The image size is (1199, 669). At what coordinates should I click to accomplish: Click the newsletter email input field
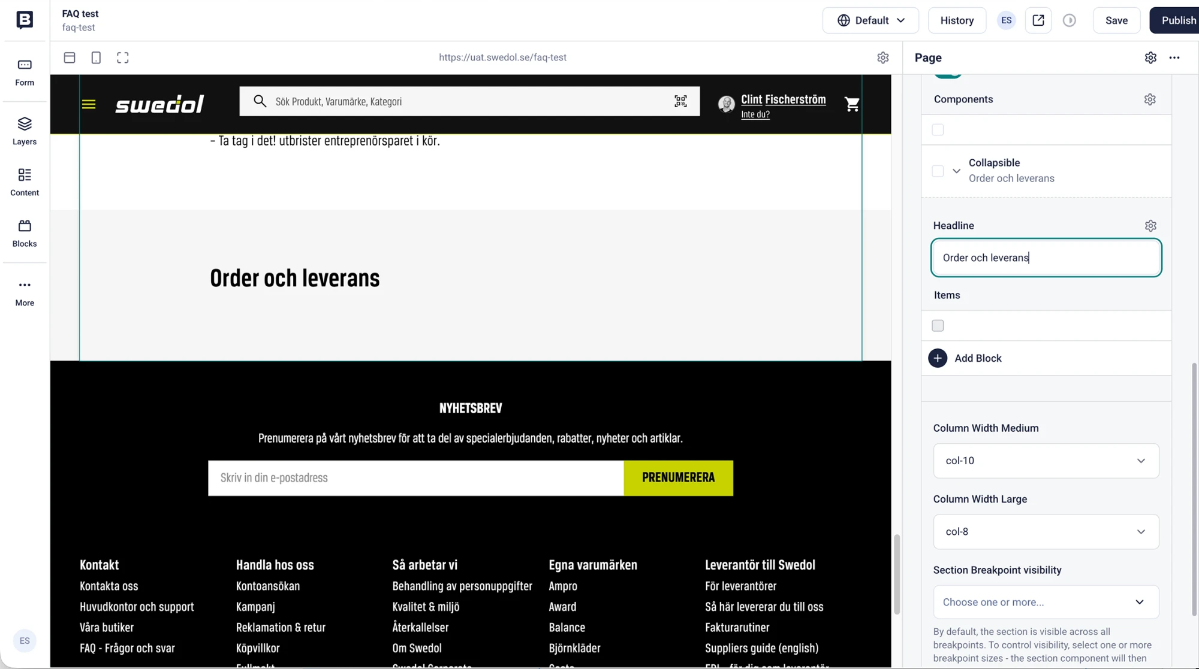(415, 478)
